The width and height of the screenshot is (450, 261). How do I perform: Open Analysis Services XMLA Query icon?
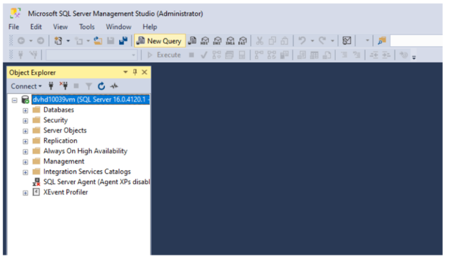(230, 41)
